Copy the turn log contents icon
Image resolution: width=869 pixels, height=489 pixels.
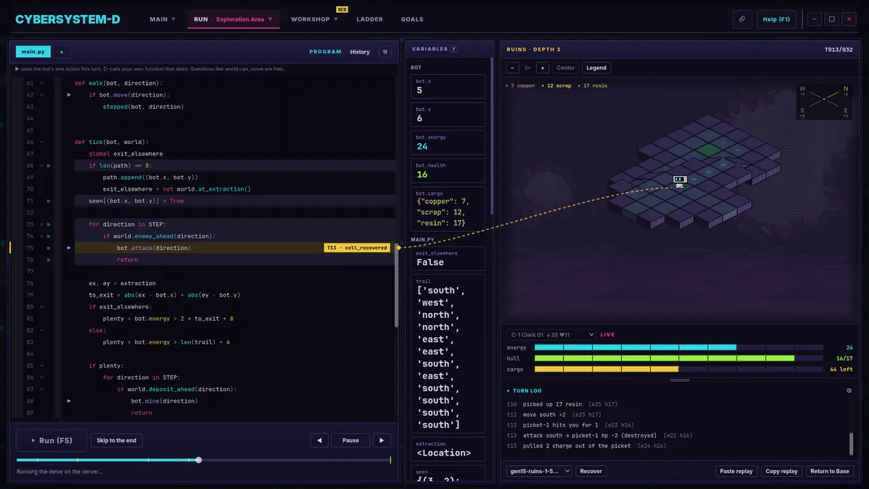pyautogui.click(x=849, y=391)
